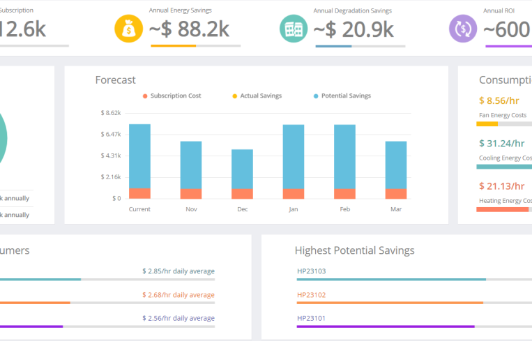Viewport: 532px width, 341px height.
Task: Click the Dec potential savings bar
Action: (x=242, y=169)
